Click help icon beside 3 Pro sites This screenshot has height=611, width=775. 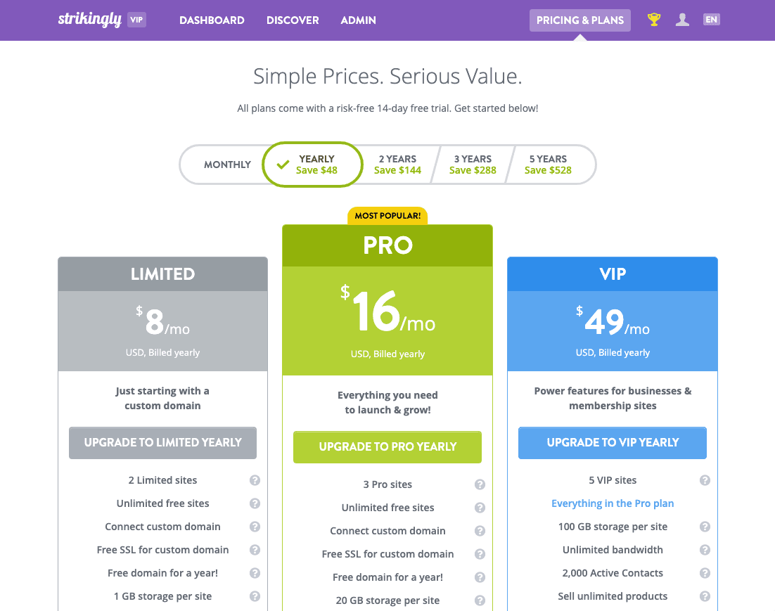tap(480, 484)
